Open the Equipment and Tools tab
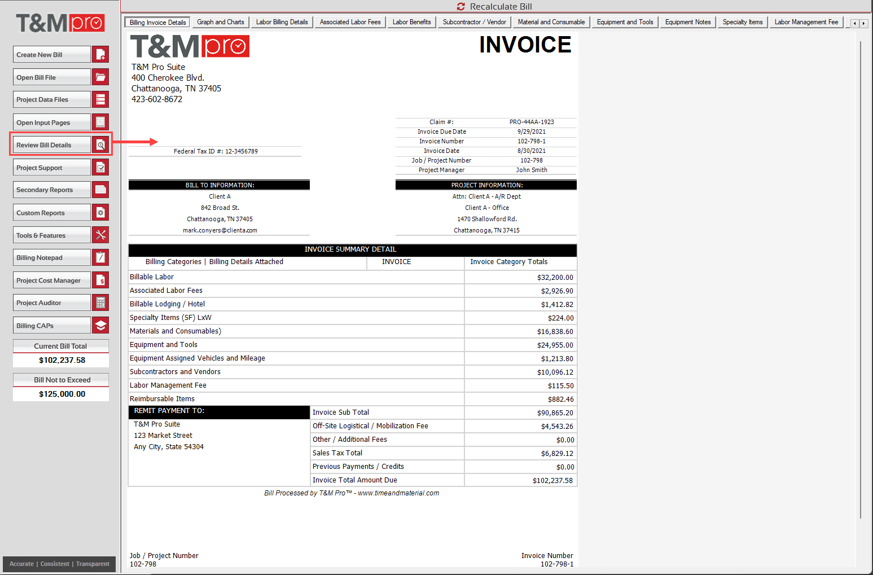873x575 pixels. 625,22
